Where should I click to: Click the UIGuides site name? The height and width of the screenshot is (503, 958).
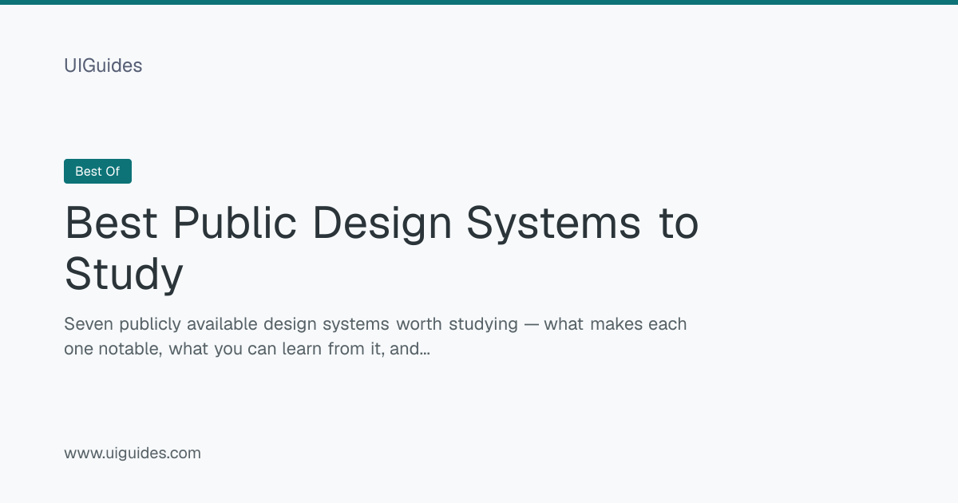(103, 65)
